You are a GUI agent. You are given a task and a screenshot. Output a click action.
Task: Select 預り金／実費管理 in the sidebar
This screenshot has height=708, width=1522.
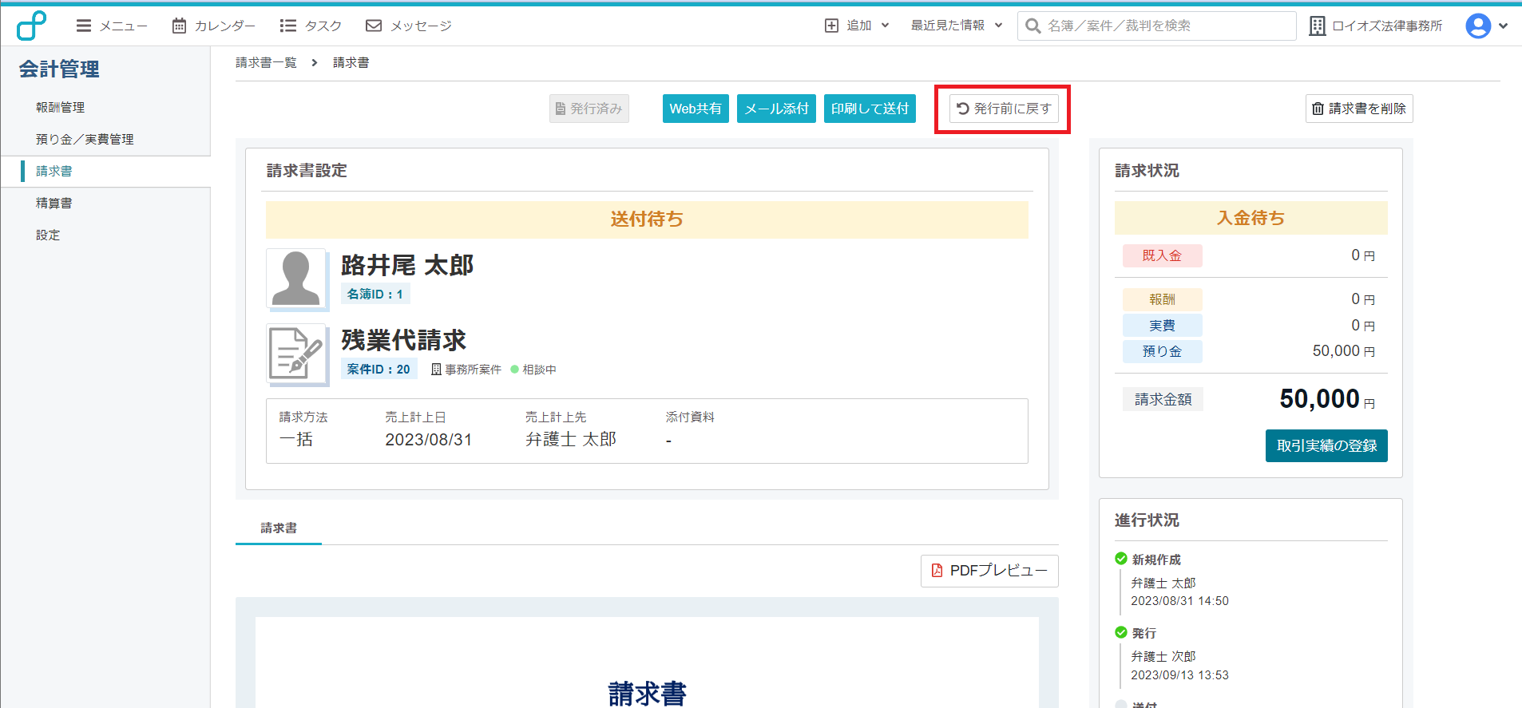pyautogui.click(x=85, y=139)
